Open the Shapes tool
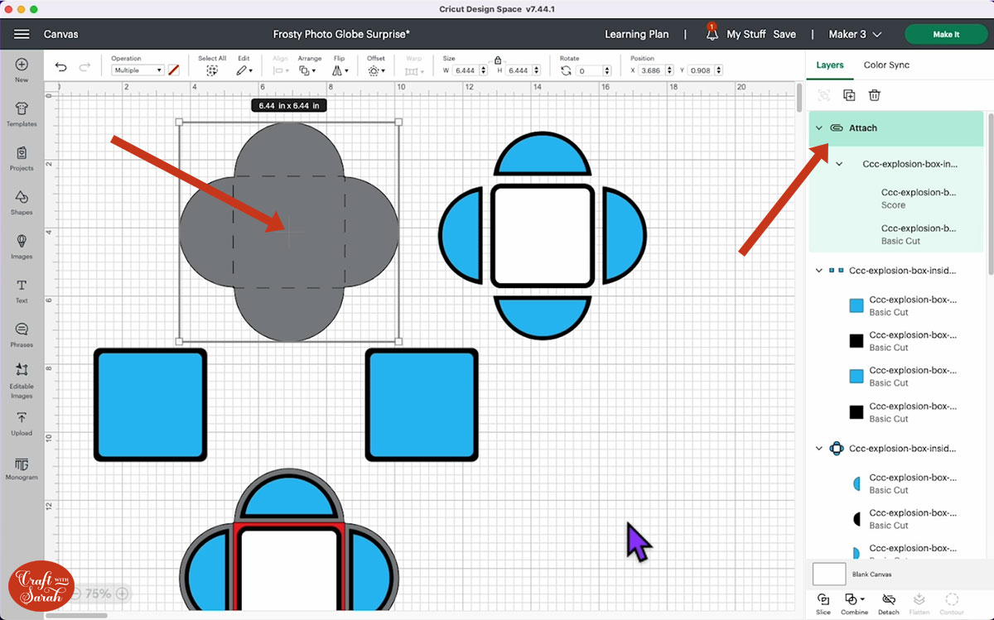This screenshot has height=620, width=994. [22, 202]
